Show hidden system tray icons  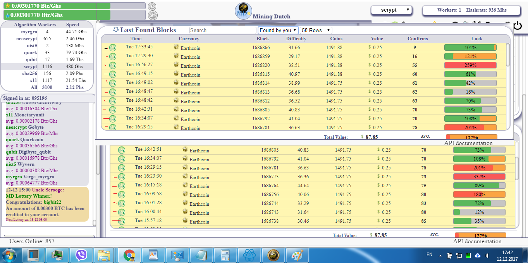click(440, 256)
